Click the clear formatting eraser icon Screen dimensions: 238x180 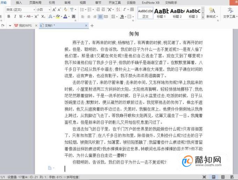click(x=66, y=9)
